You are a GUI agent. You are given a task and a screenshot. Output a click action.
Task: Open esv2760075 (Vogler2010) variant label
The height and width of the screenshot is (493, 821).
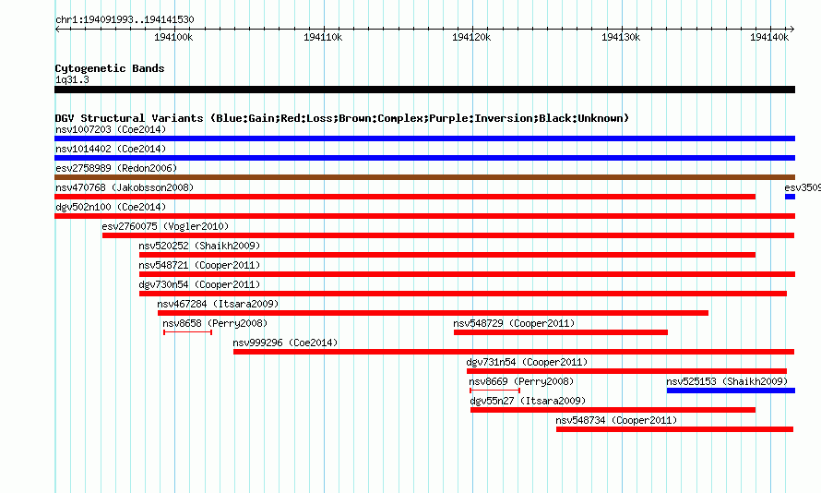[x=165, y=226]
